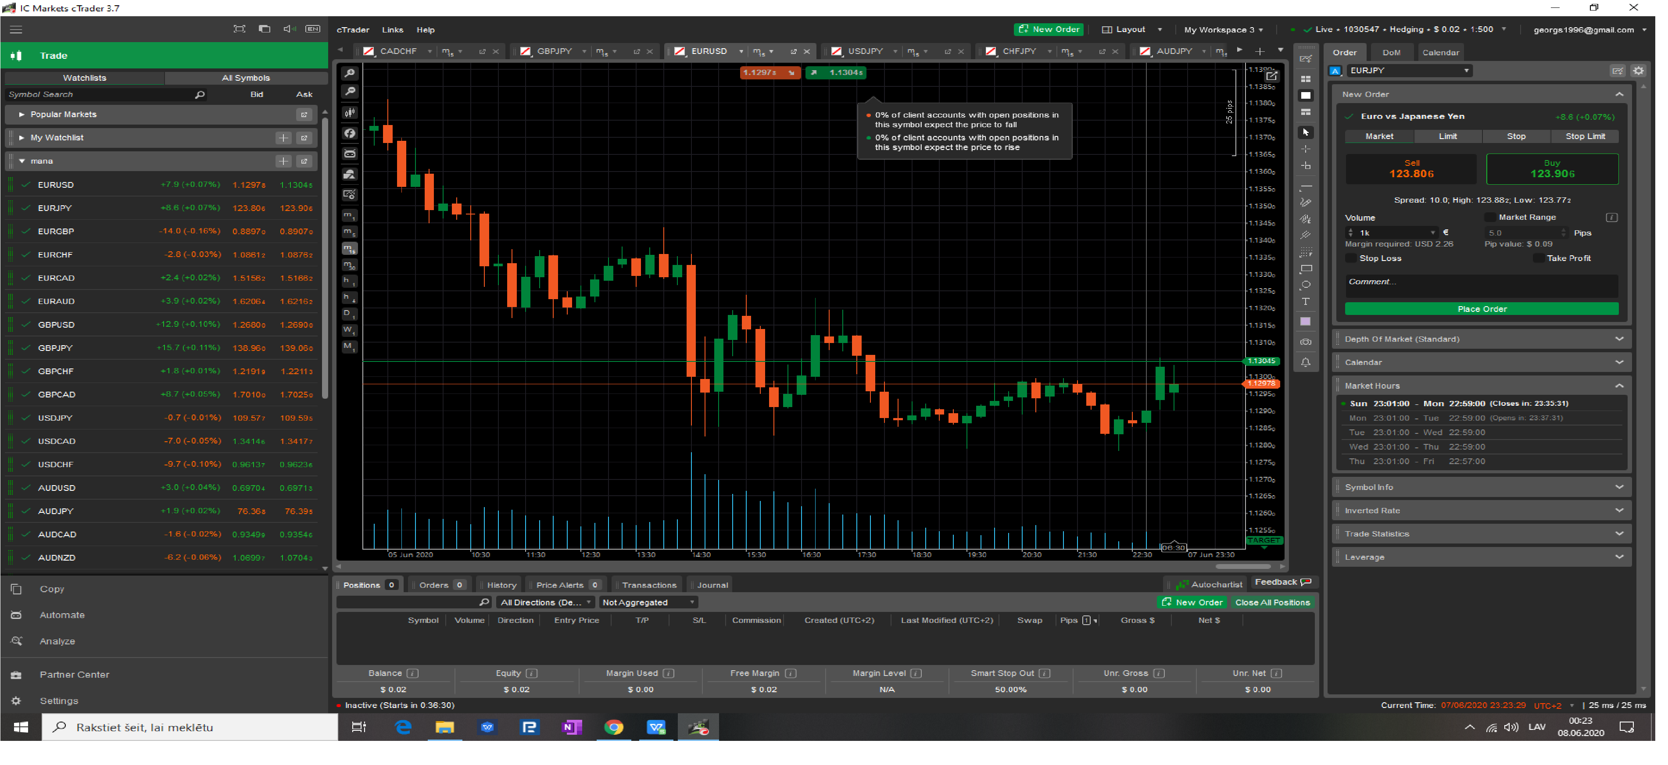Screen dimensions: 1668x765
Task: Pick the pencil freehand drawing tool
Action: 1305,203
